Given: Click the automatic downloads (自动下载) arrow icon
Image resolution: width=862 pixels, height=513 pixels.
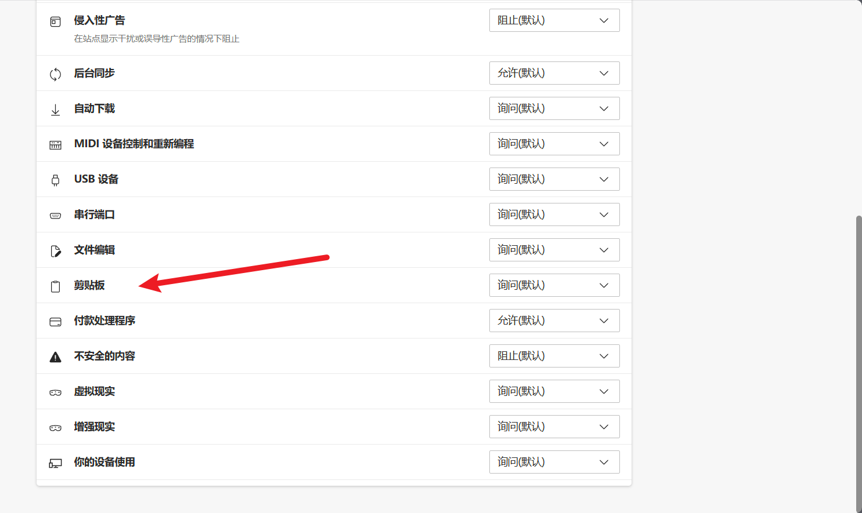Looking at the screenshot, I should tap(55, 110).
